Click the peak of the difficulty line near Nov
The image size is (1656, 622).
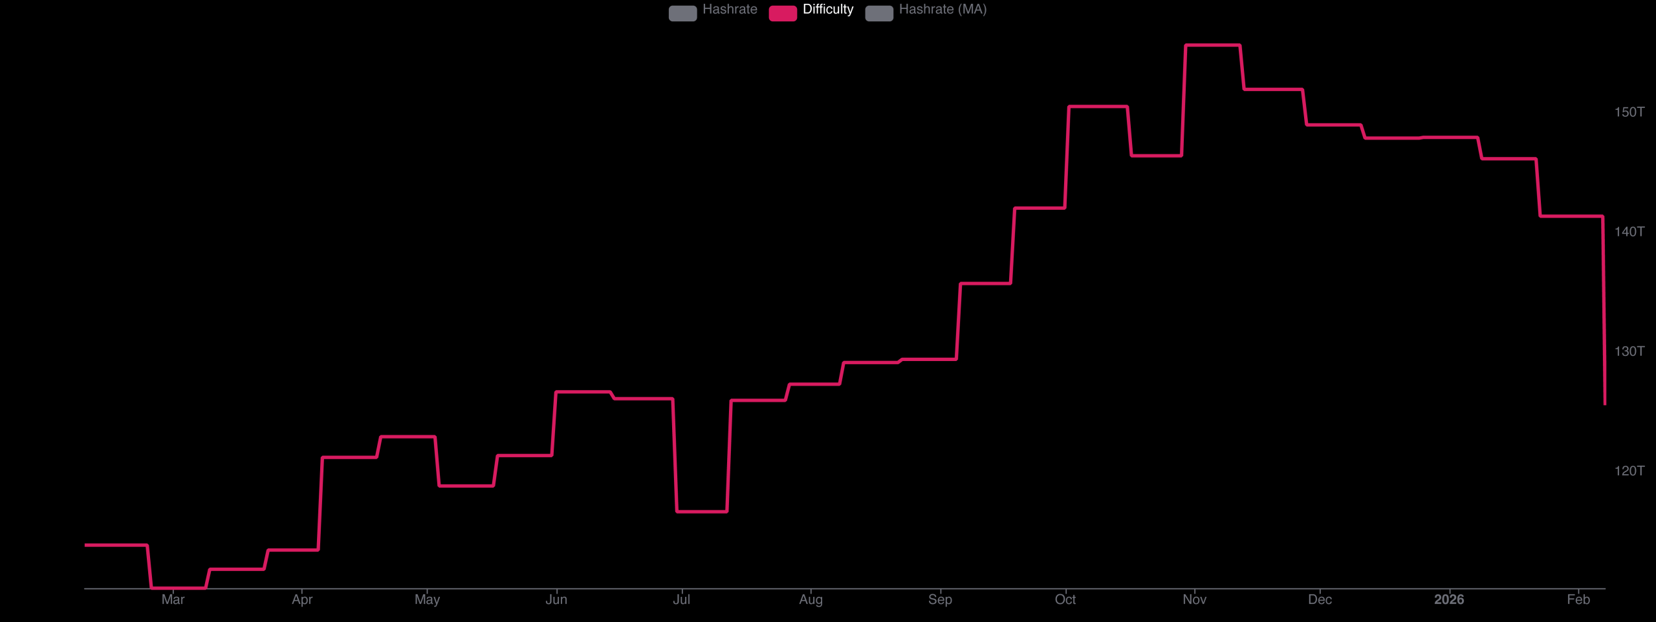[x=1213, y=45]
